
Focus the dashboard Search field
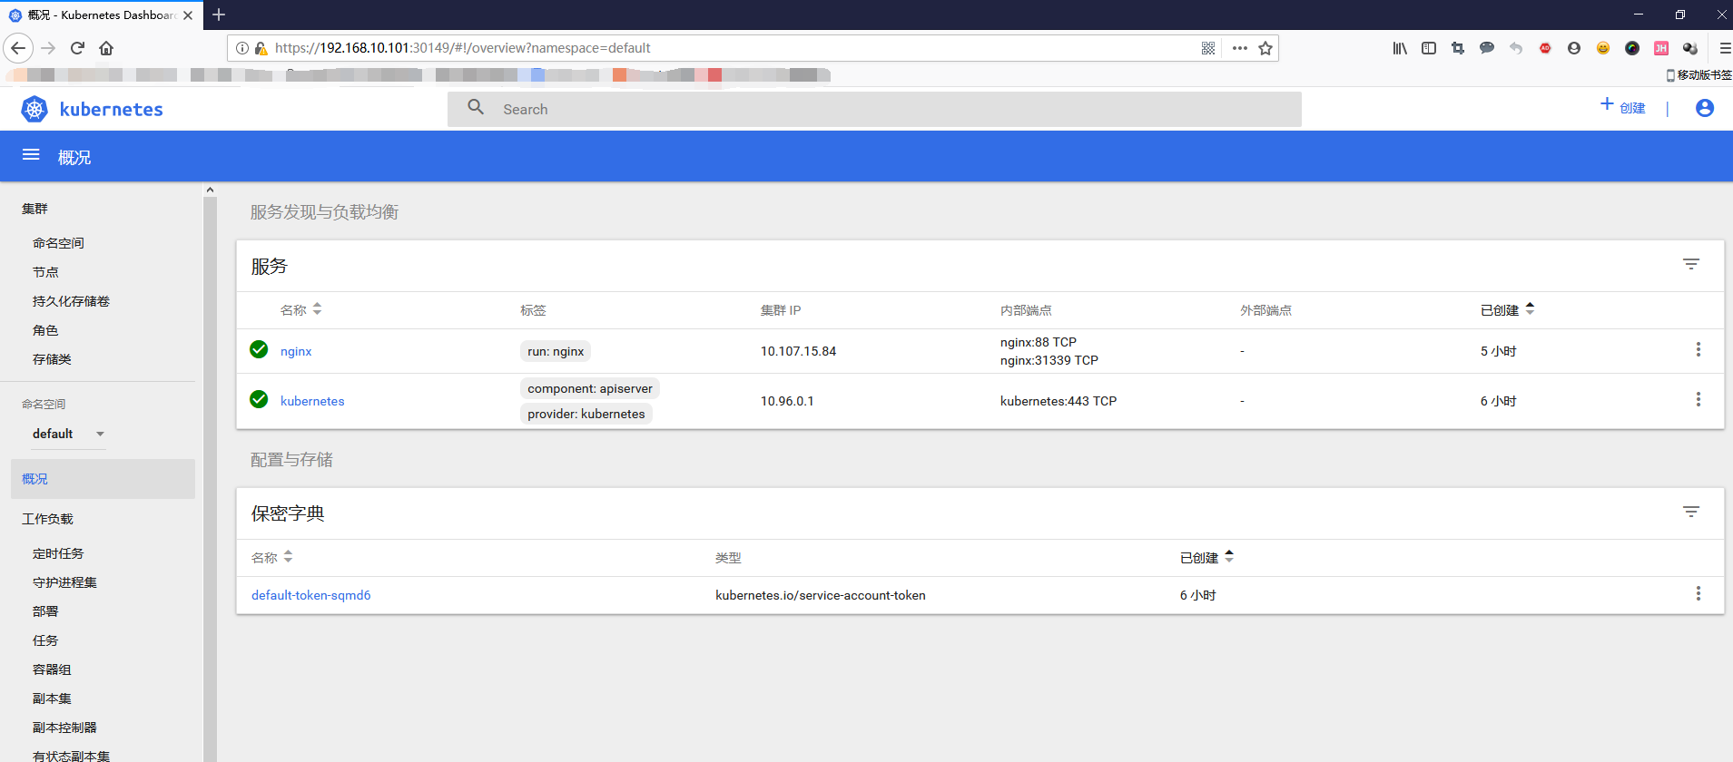click(874, 109)
